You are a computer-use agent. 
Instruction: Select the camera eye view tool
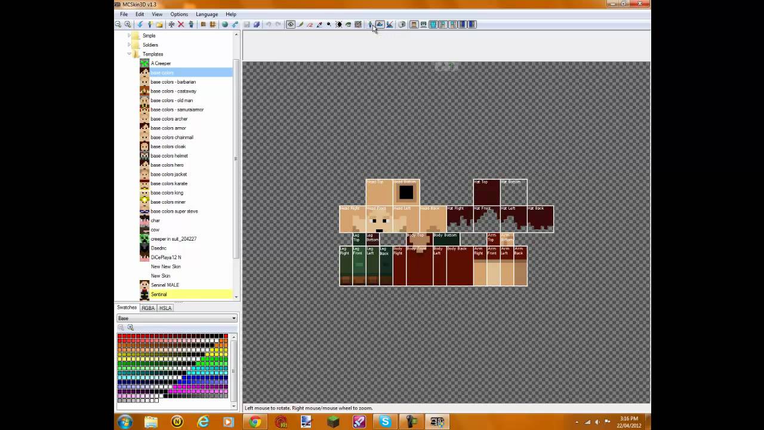290,24
